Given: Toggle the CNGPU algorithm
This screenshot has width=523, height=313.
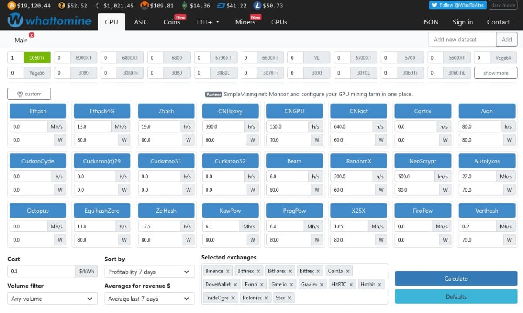Looking at the screenshot, I should [x=294, y=111].
